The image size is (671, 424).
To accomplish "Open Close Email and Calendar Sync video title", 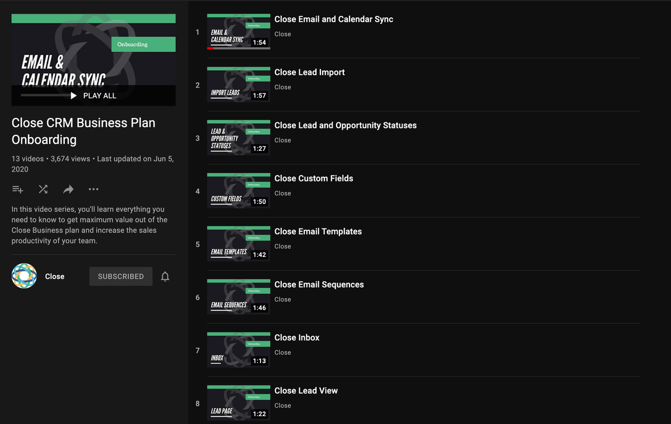I will click(334, 19).
